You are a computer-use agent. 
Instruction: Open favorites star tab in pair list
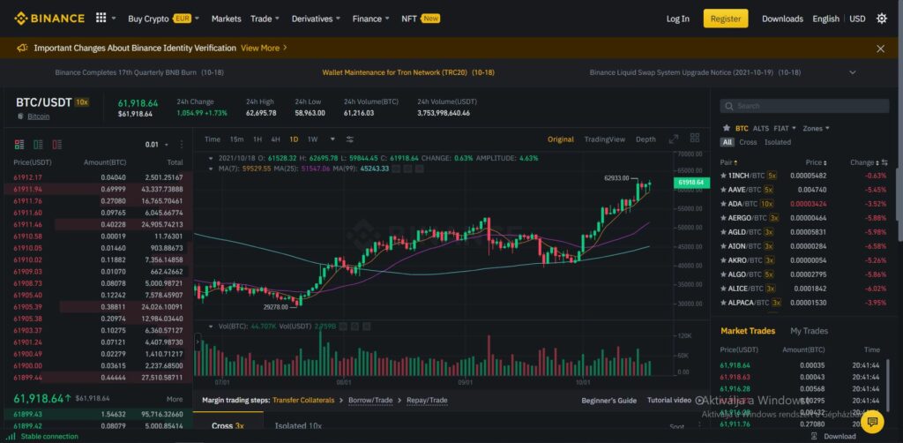727,128
